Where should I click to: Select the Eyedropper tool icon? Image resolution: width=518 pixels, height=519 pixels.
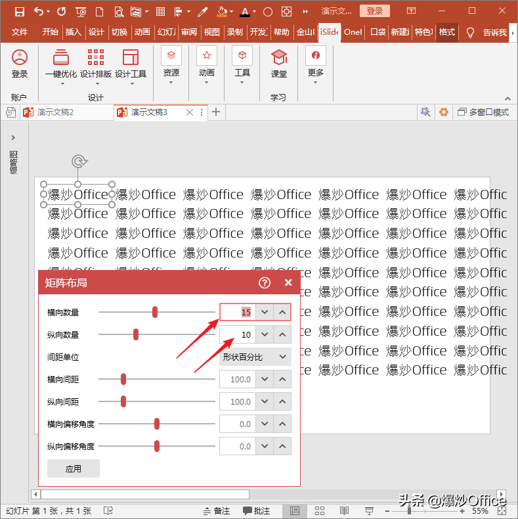click(202, 12)
